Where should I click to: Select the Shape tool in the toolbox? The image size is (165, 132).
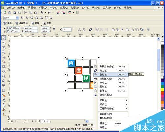(x=4, y=43)
